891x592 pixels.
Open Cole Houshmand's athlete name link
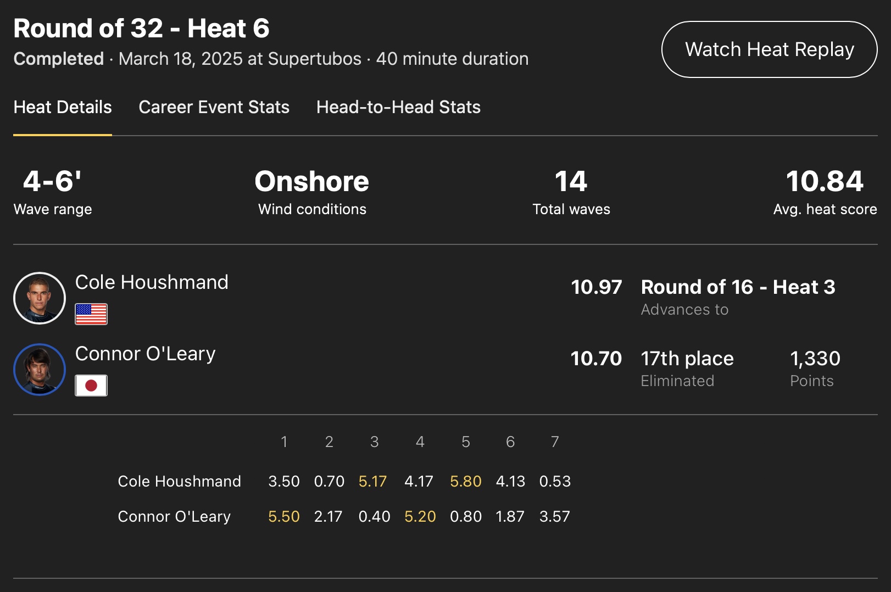152,282
